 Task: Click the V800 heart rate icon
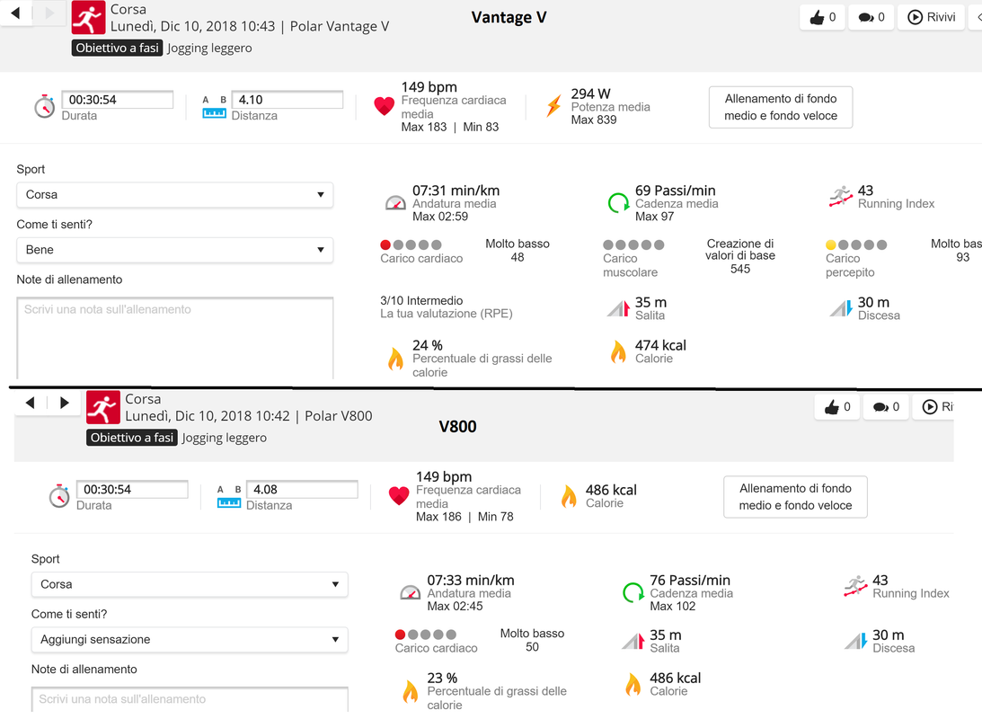pyautogui.click(x=399, y=496)
